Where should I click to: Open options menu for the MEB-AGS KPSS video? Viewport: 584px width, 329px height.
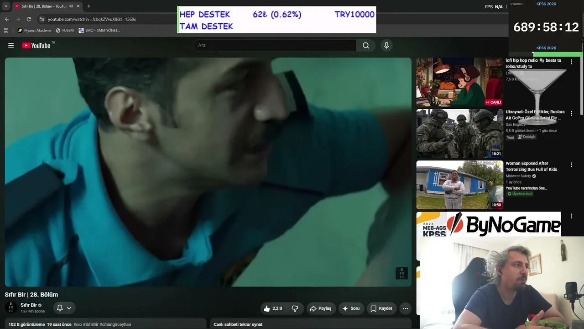(571, 216)
